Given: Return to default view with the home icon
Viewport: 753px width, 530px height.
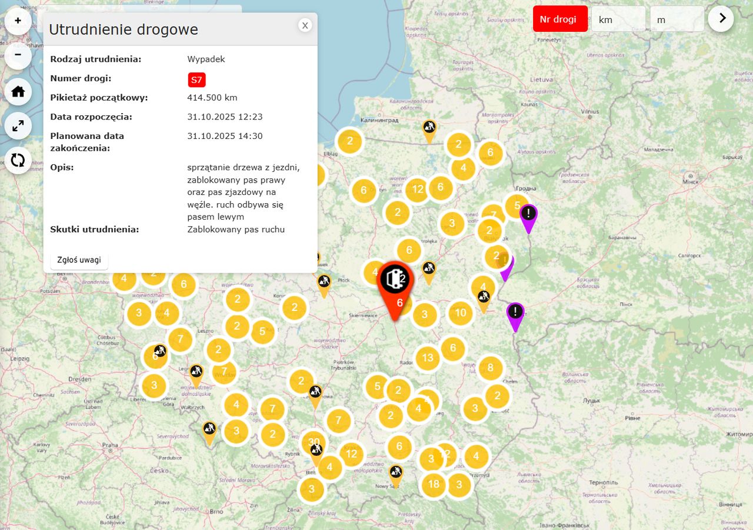Looking at the screenshot, I should pos(18,91).
